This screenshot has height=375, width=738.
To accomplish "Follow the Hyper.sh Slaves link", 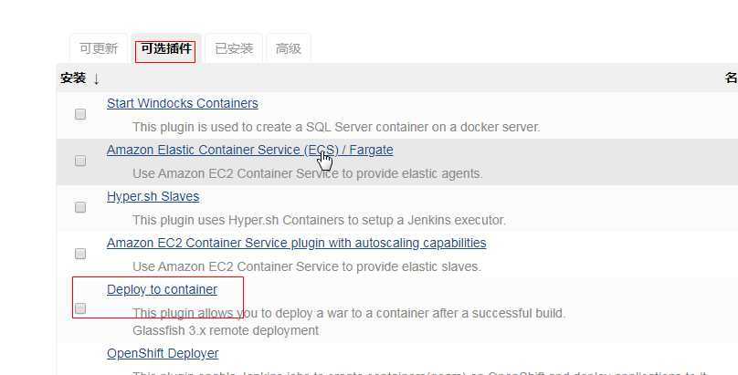I will pyautogui.click(x=153, y=196).
